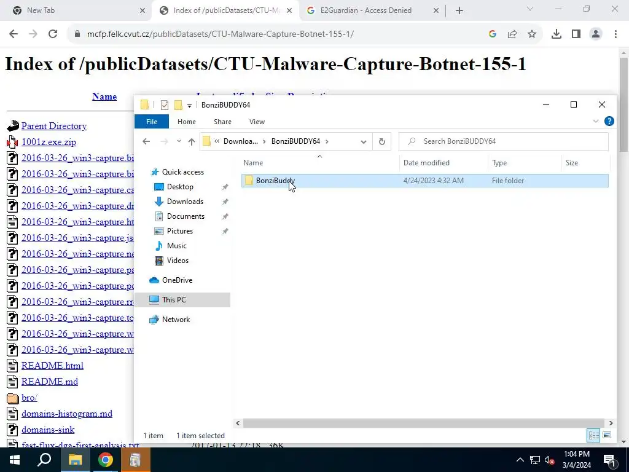Expand hidden breadcrumb path chevrons

coord(217,141)
